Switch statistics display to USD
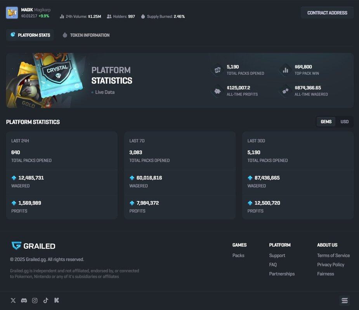359x310 pixels. coord(344,122)
